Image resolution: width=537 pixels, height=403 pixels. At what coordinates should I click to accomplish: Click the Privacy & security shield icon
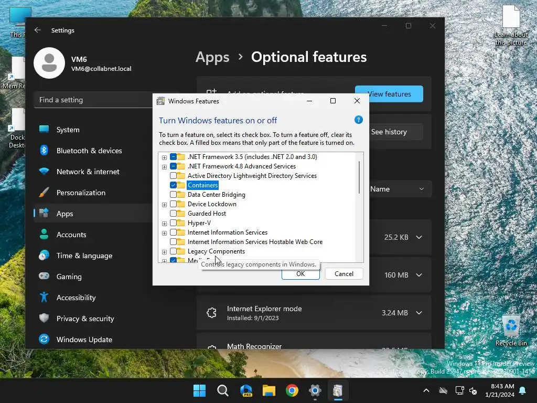click(x=44, y=318)
